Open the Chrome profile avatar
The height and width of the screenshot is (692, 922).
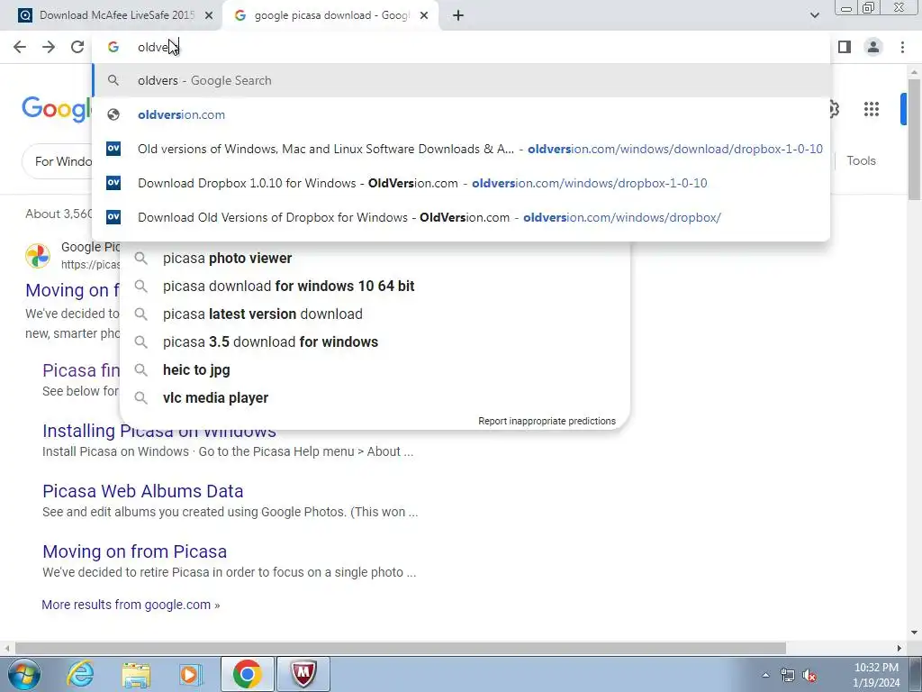point(873,47)
